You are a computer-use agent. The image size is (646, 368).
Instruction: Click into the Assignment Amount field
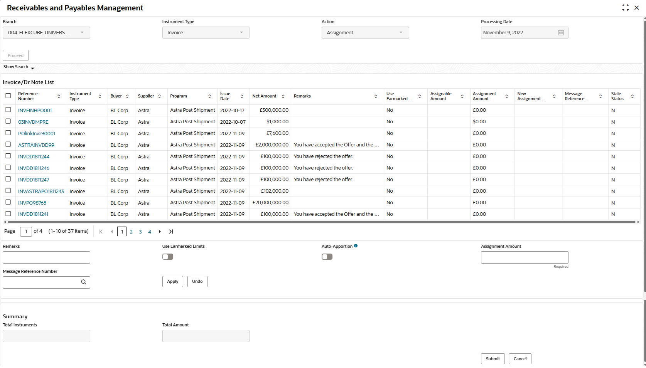tap(525, 257)
